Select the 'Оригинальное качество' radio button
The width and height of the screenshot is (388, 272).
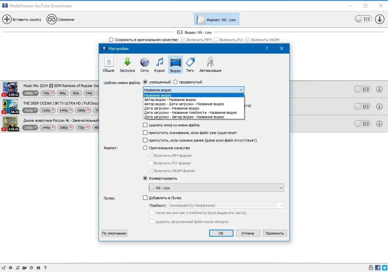[145, 148]
